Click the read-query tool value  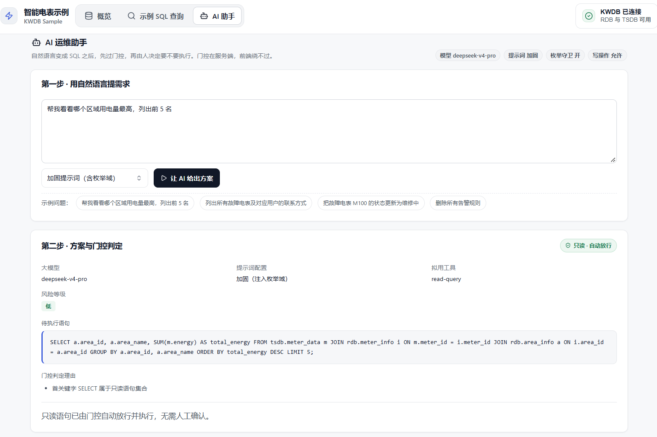446,279
